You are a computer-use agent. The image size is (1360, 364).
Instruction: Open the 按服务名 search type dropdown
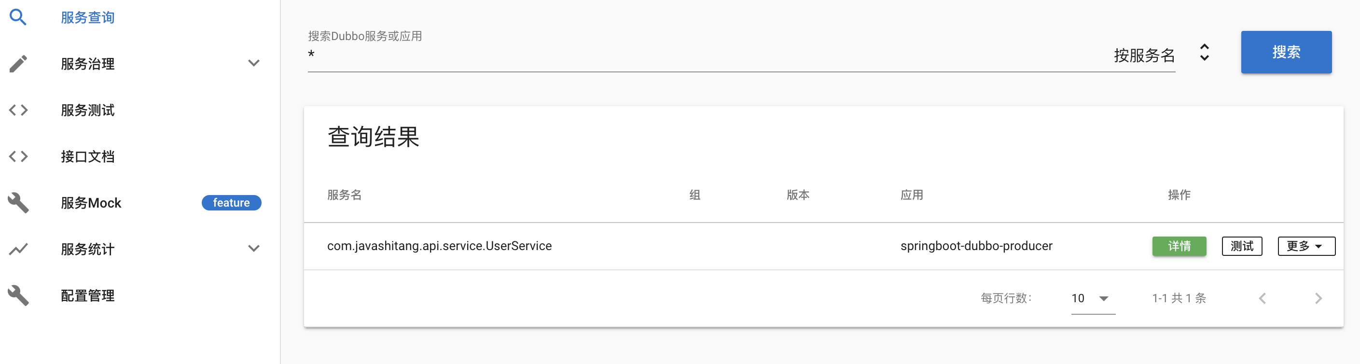click(1162, 55)
